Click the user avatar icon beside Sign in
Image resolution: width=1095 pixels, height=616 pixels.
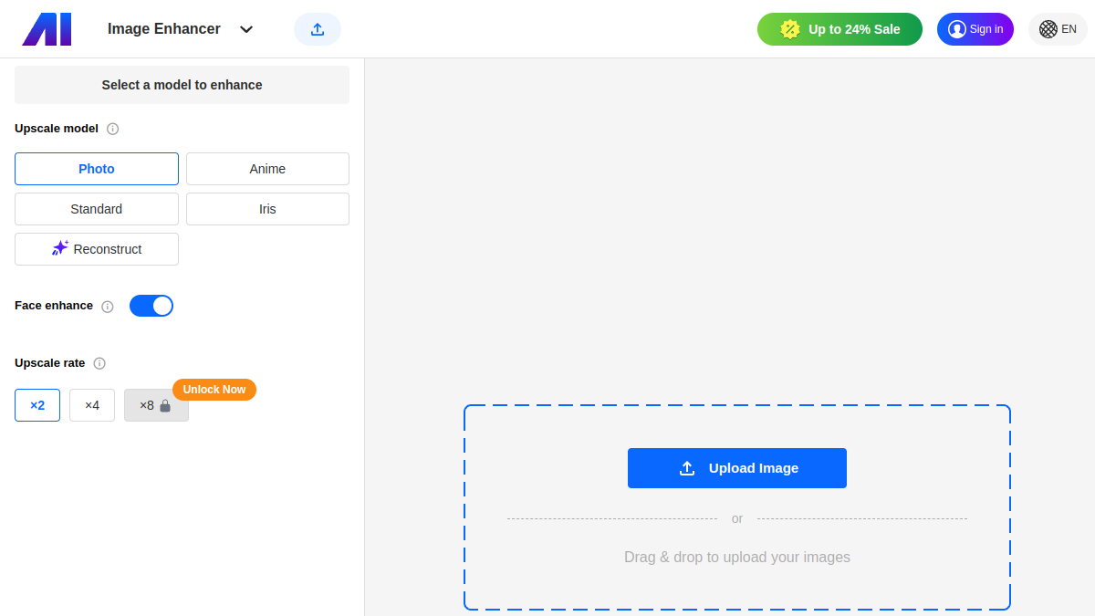point(957,29)
